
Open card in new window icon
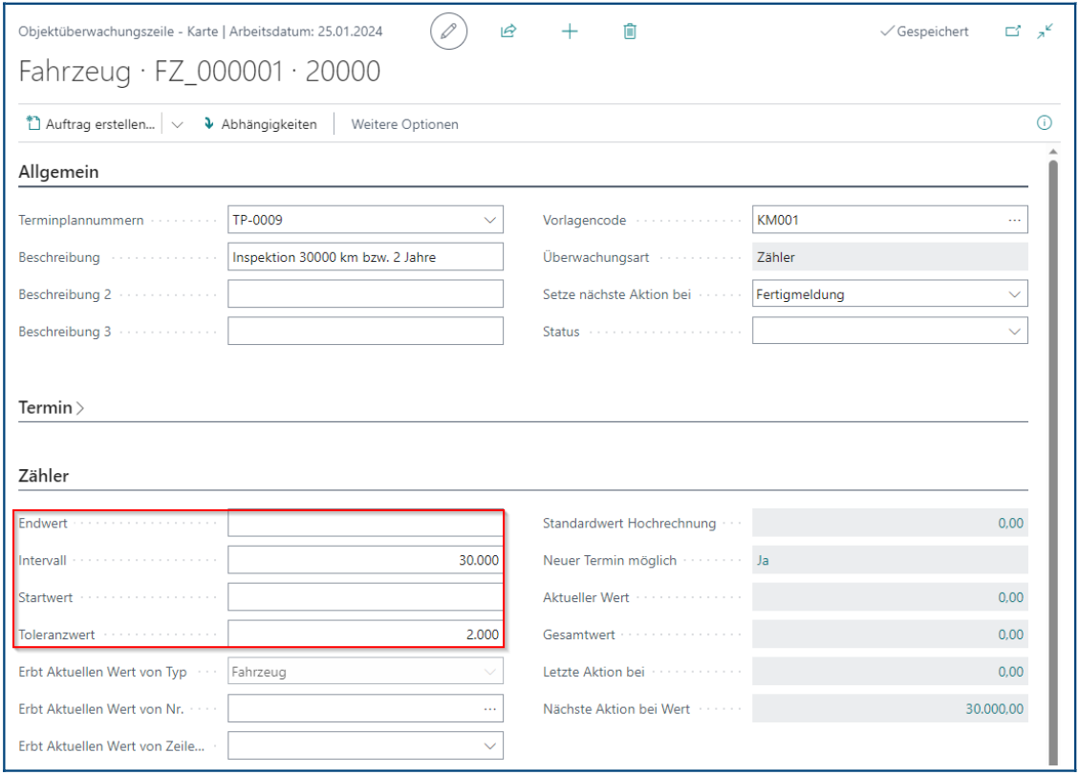1013,31
